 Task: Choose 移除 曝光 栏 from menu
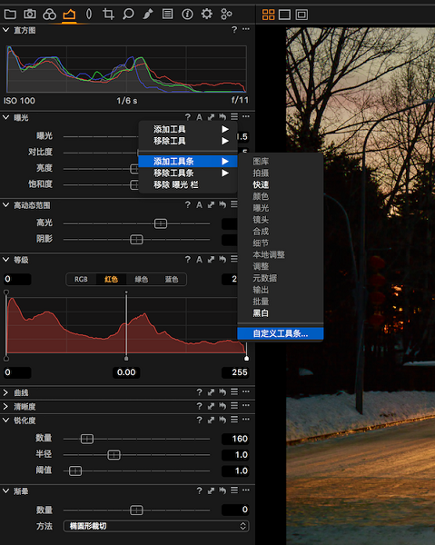coord(188,185)
